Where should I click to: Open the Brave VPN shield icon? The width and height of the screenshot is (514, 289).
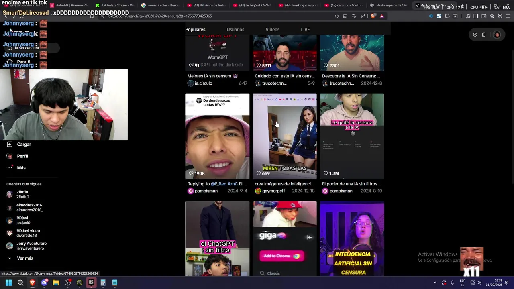pos(500,16)
